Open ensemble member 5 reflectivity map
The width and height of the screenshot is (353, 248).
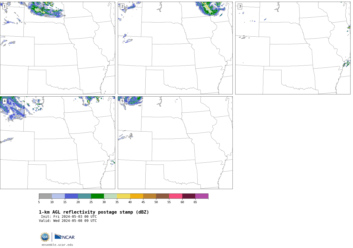pos(175,143)
